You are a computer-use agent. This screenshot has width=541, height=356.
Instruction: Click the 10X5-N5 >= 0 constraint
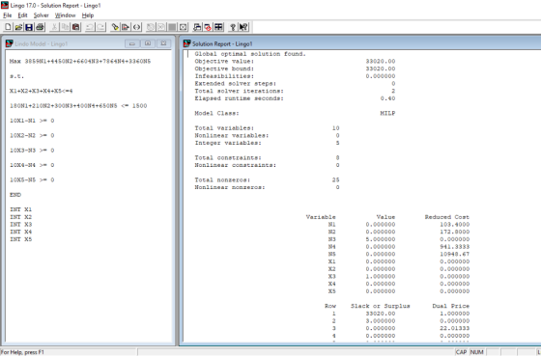[x=32, y=179]
